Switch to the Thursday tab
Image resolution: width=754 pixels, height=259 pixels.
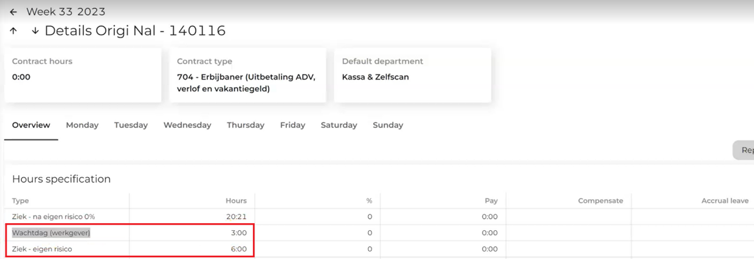pos(246,125)
